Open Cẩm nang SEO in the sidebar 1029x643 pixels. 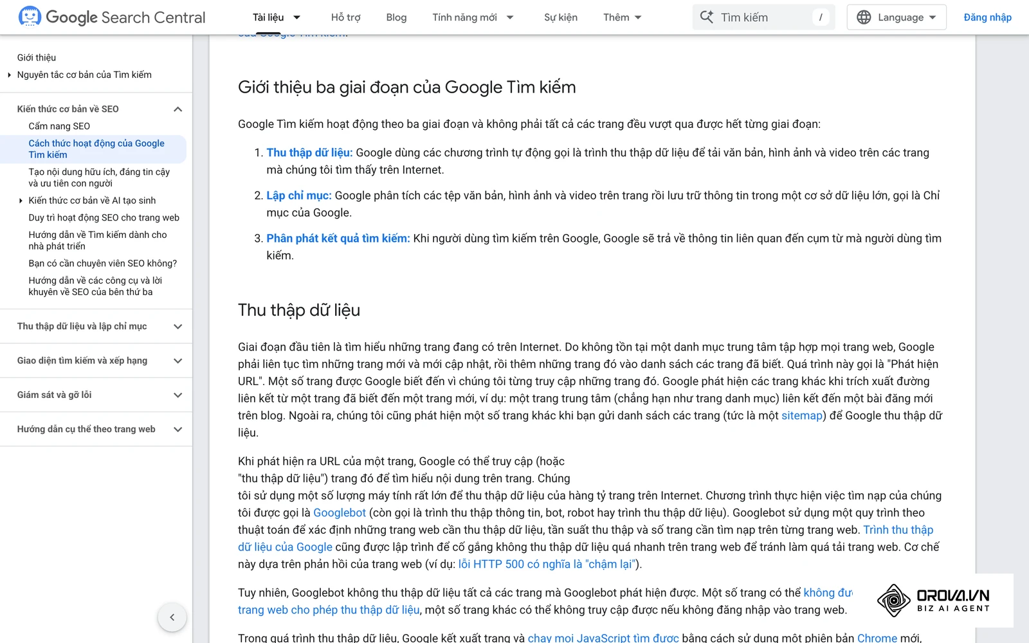(59, 126)
